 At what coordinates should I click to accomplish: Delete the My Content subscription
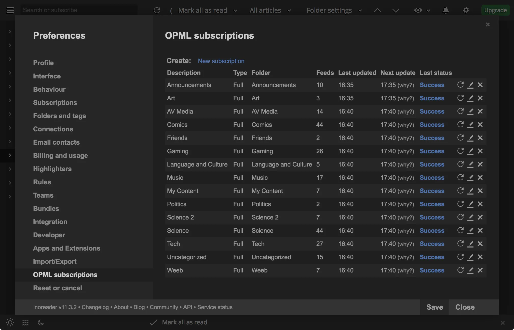click(x=480, y=191)
